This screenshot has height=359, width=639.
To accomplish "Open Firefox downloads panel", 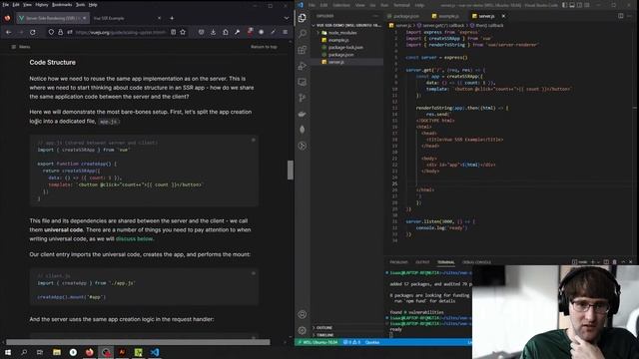I will pos(213,32).
